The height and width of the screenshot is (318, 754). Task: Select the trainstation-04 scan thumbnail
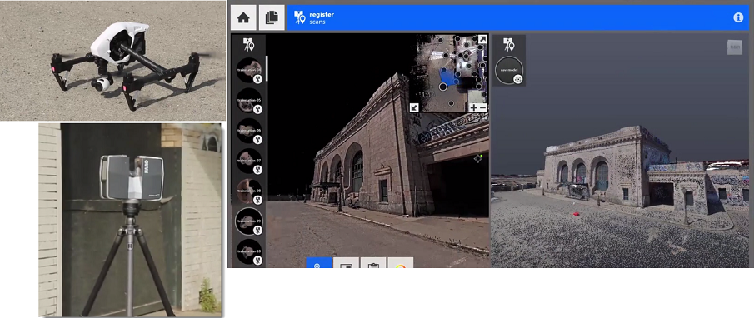click(x=249, y=70)
